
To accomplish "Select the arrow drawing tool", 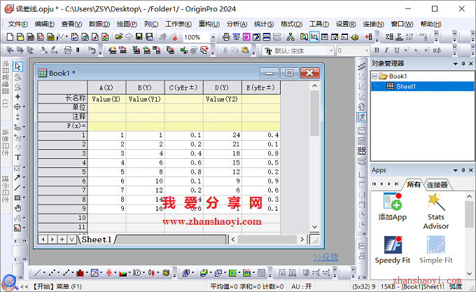I will [x=17, y=178].
